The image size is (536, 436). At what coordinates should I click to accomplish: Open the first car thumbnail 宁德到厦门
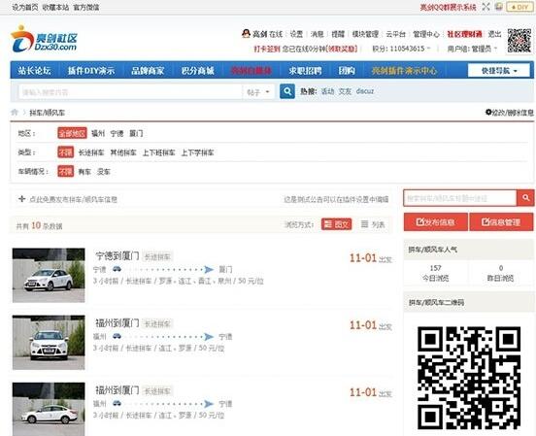click(x=49, y=275)
